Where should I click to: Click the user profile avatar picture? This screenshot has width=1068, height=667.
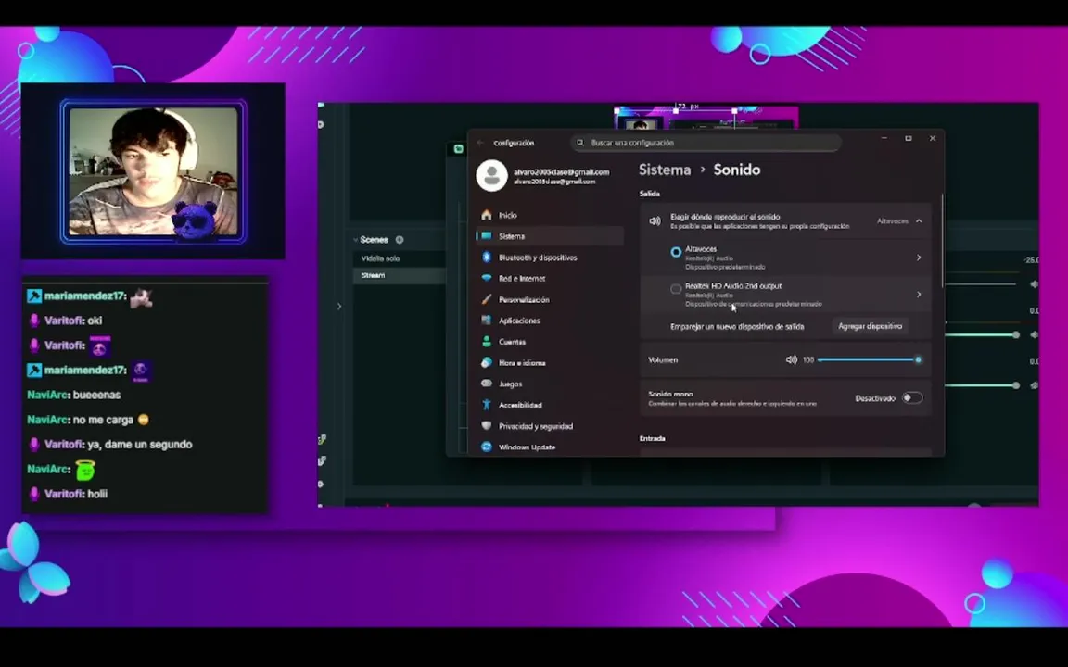[491, 176]
